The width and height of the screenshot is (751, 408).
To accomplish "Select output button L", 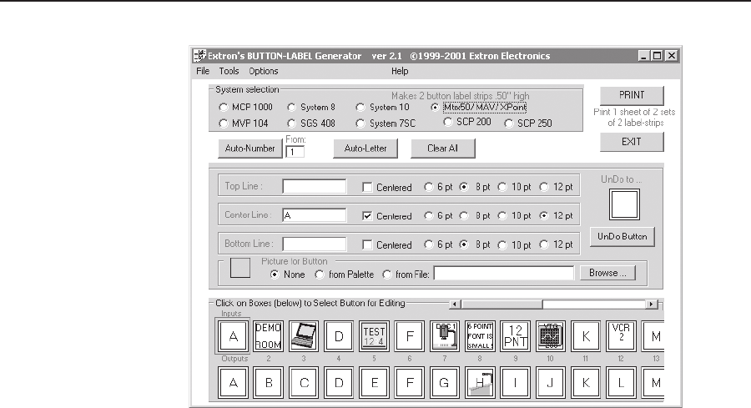I will 621,383.
